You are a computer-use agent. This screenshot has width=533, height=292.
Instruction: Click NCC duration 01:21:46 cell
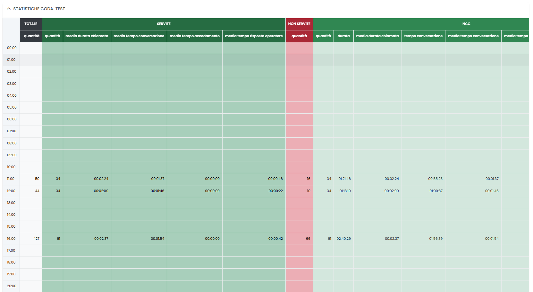(x=344, y=179)
